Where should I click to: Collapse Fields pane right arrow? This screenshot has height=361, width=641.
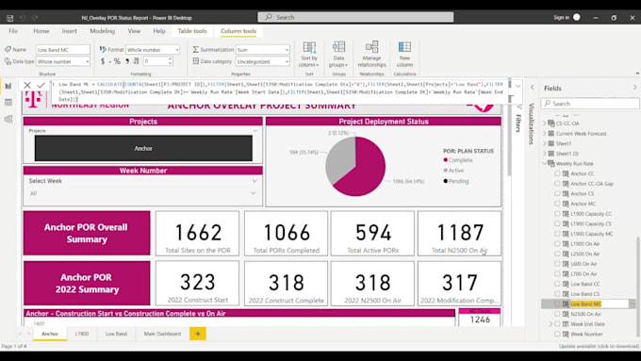(x=634, y=88)
